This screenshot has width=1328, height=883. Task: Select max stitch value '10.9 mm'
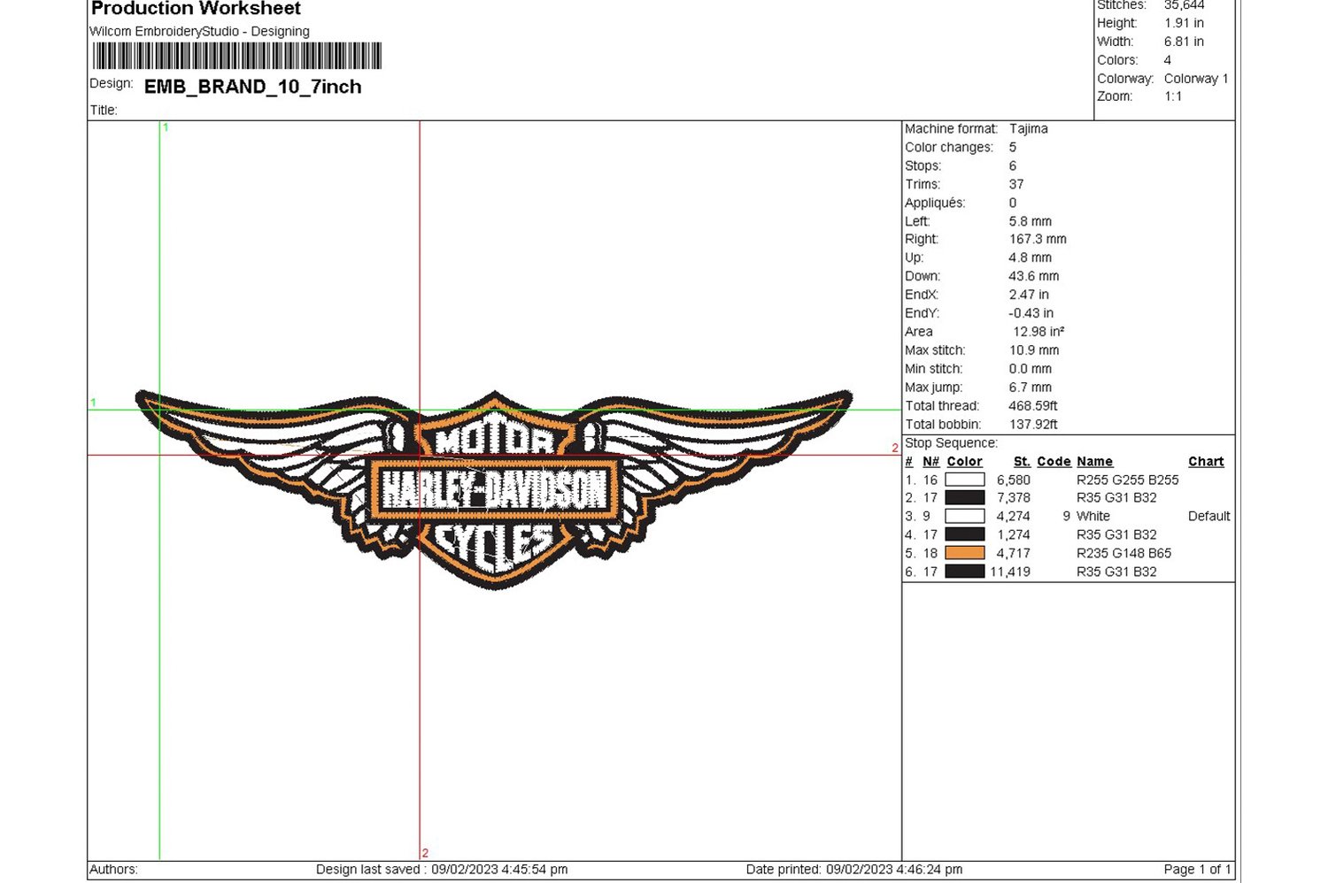(x=1034, y=350)
